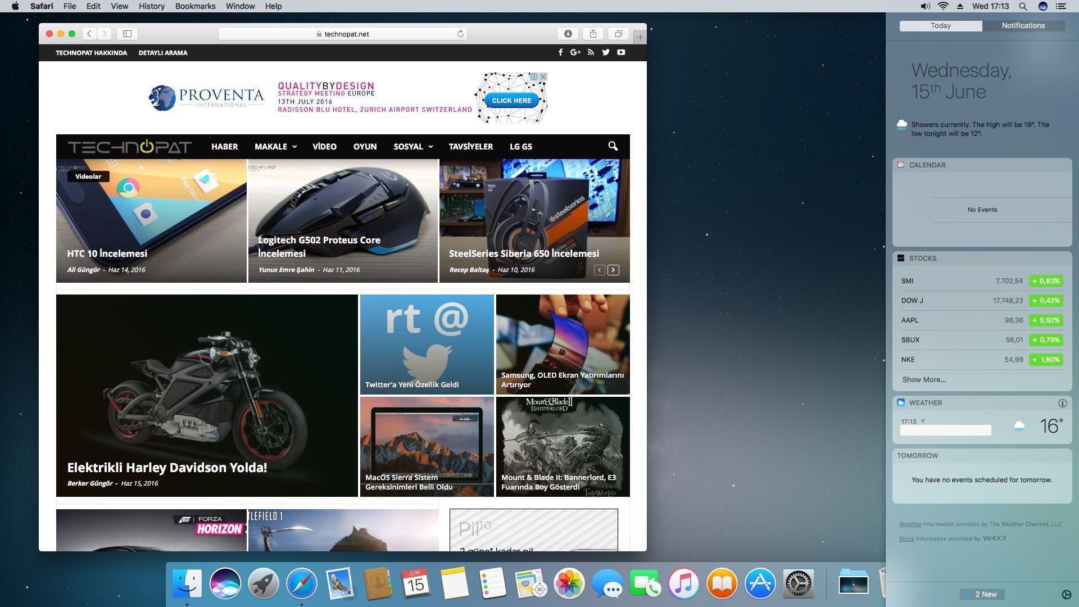This screenshot has width=1079, height=607.
Task: Open the Weather widget info icon
Action: (1062, 403)
